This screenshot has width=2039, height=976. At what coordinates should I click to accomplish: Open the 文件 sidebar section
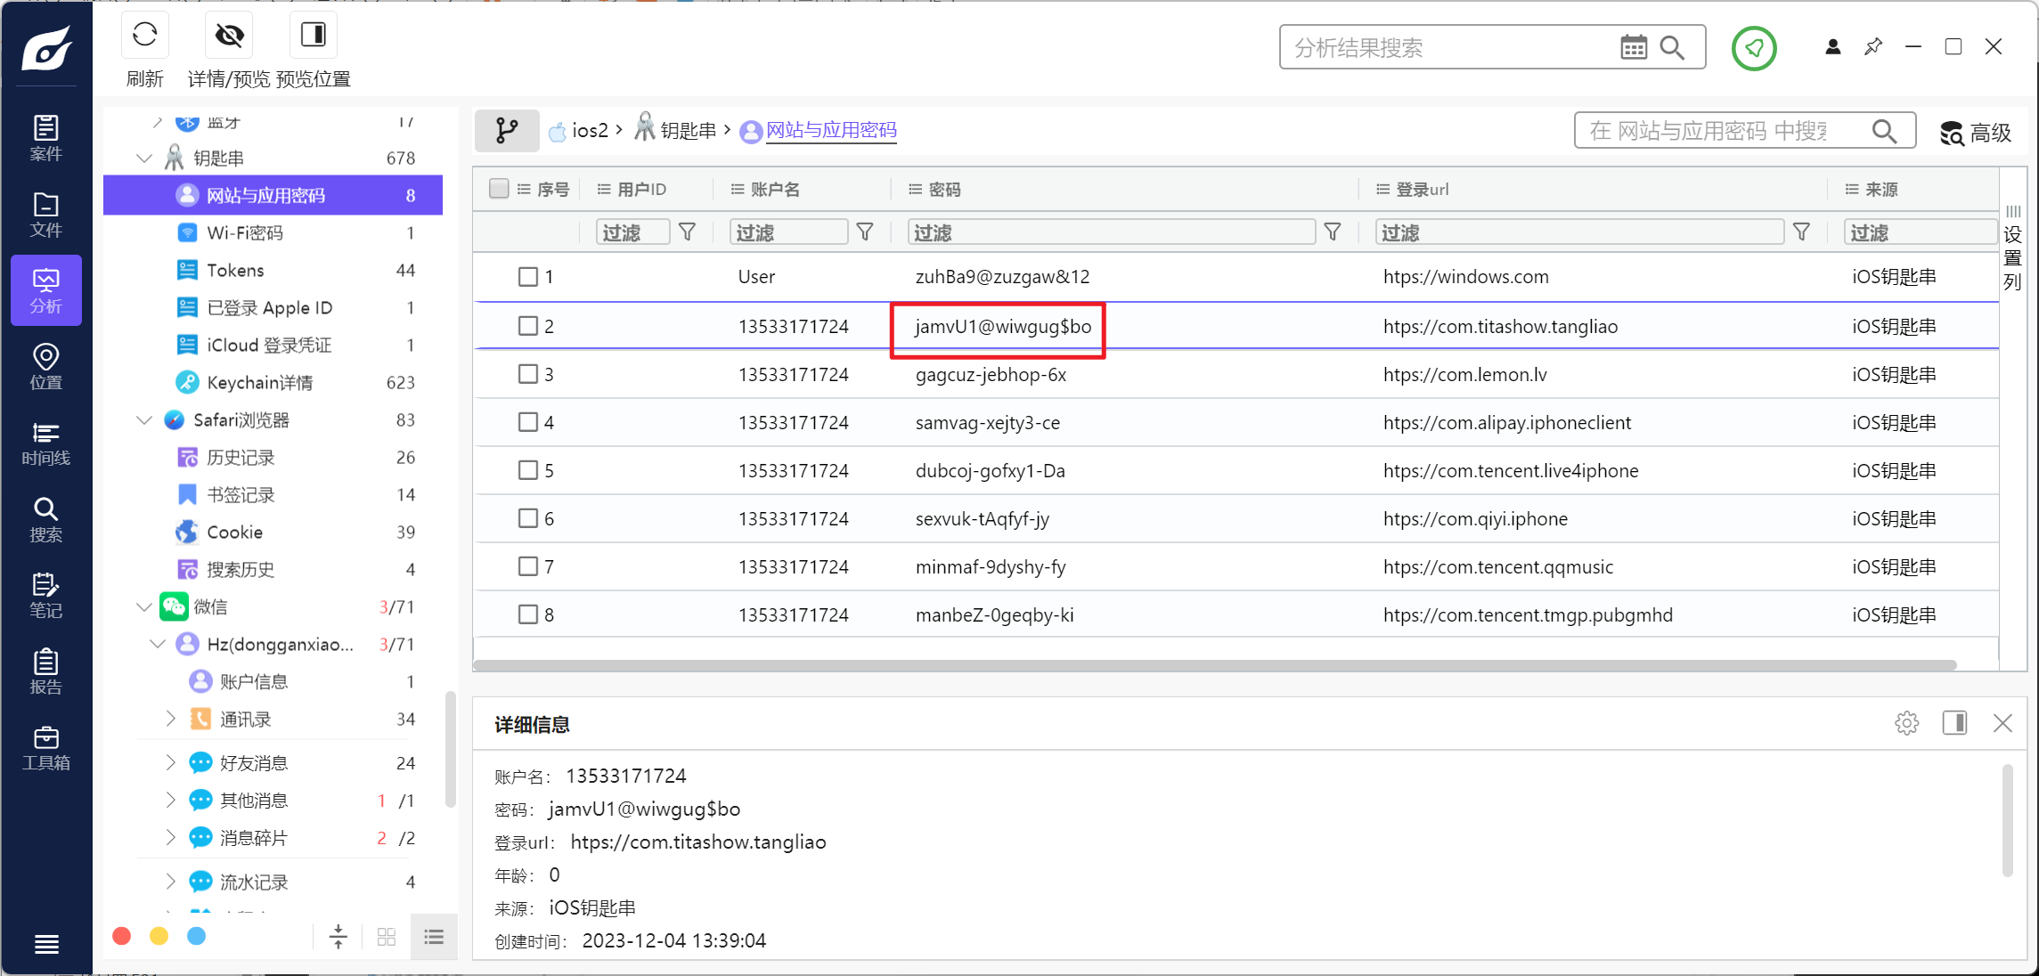point(45,215)
